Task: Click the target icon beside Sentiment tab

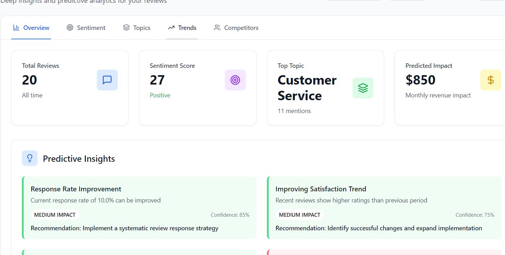Action: [70, 27]
